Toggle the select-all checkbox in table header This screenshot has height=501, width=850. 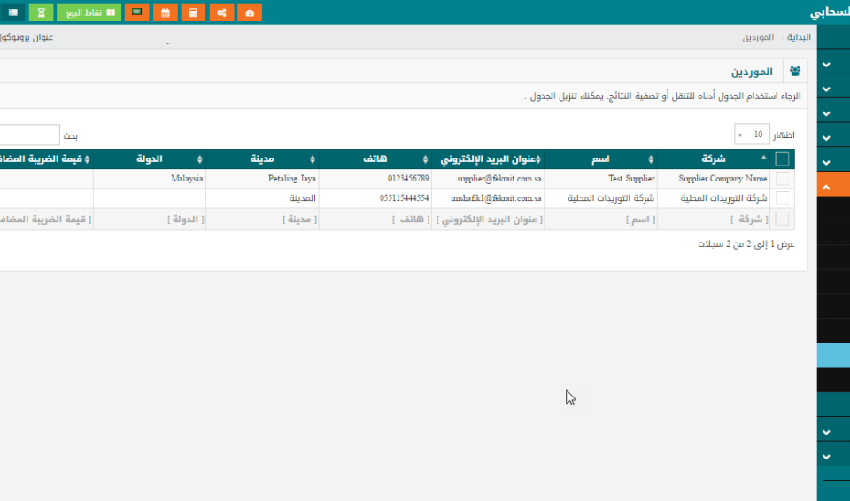[x=783, y=159]
